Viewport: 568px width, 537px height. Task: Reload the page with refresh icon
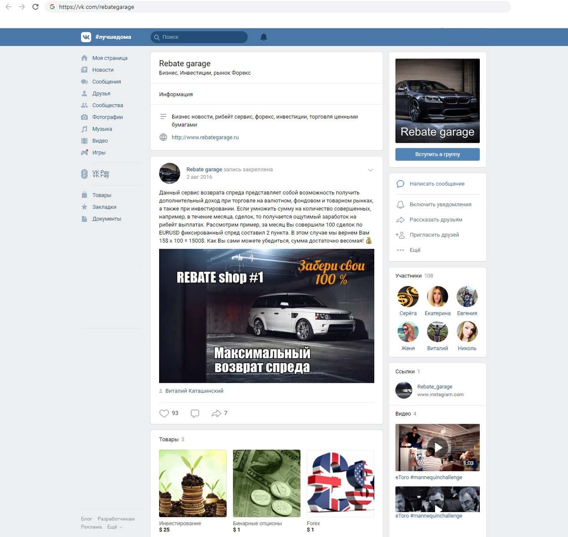click(x=35, y=7)
